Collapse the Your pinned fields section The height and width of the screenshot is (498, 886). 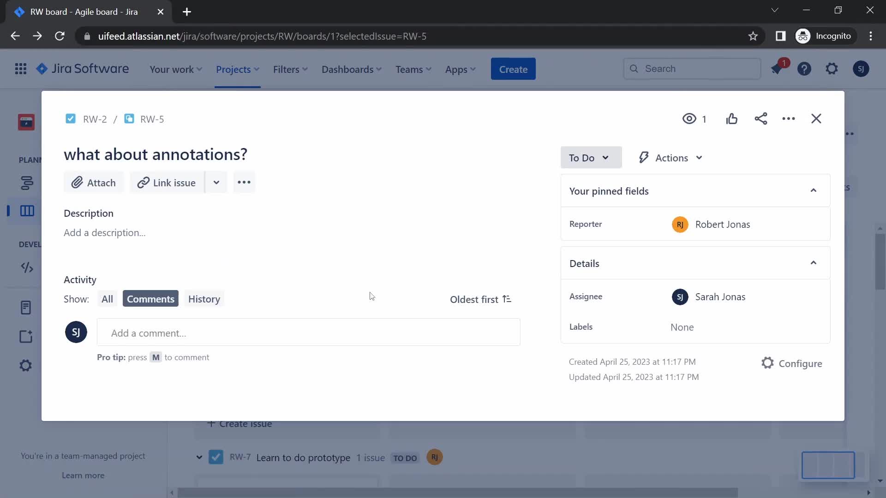[x=814, y=191]
